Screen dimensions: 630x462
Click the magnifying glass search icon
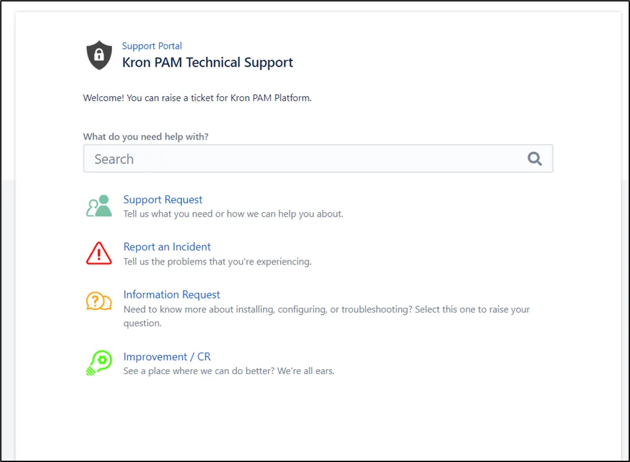tap(535, 159)
